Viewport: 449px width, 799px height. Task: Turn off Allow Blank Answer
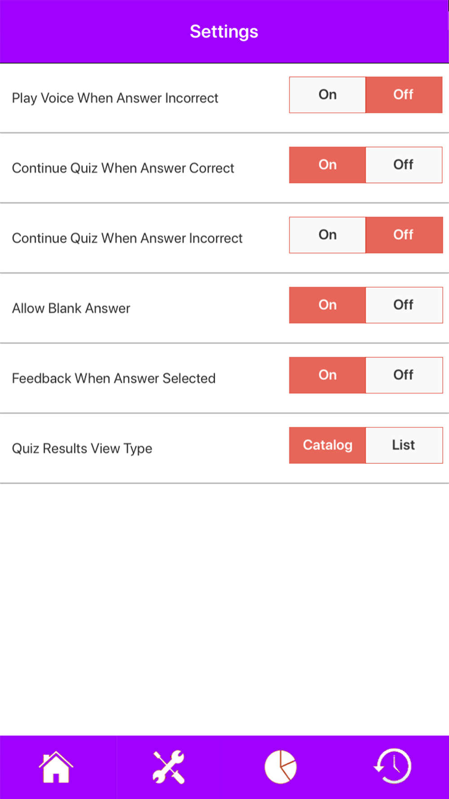[x=404, y=305]
